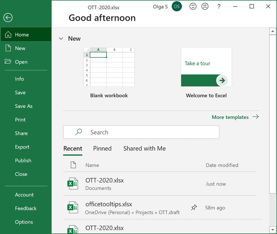277x234 pixels.
Task: Click the smiley face feedback icon
Action: [193, 7]
